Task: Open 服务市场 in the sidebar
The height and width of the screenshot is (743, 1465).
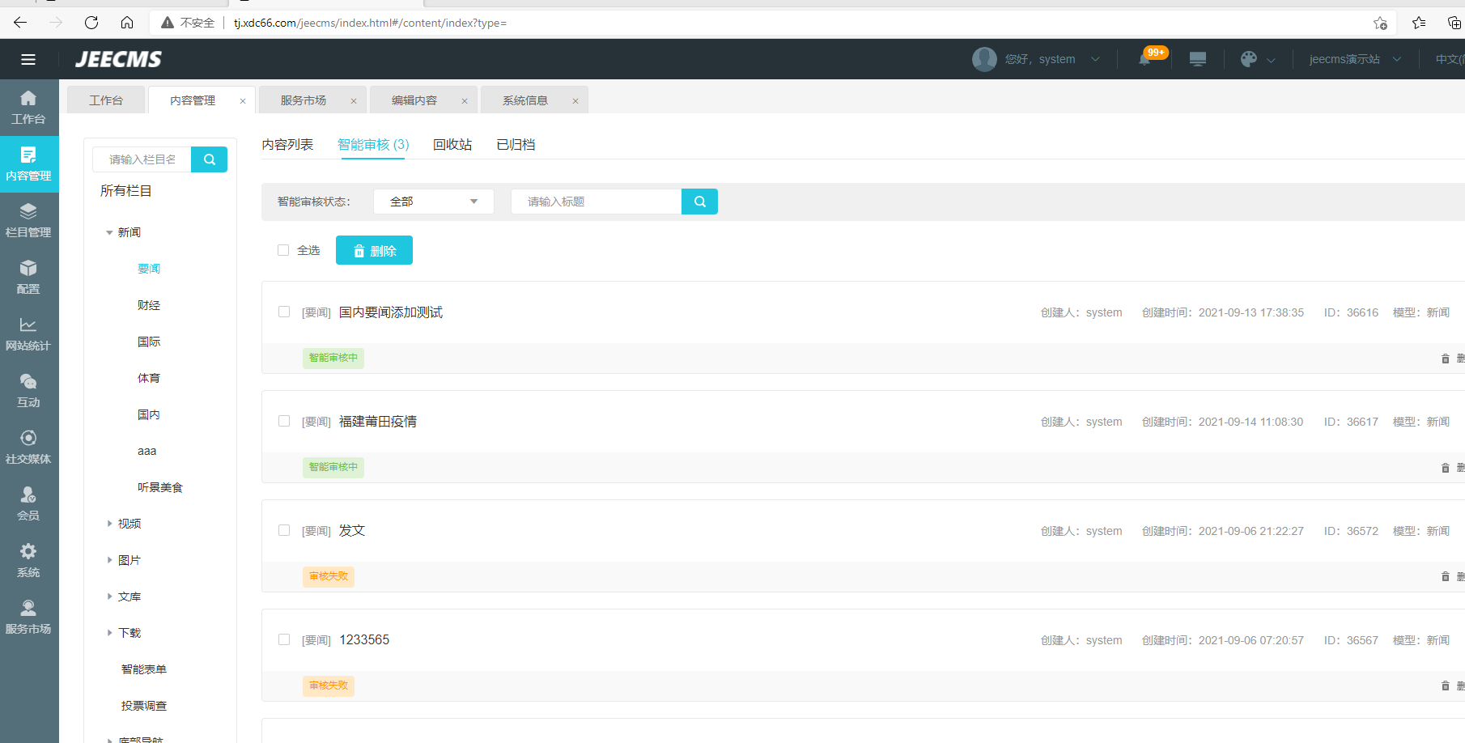Action: [28, 618]
